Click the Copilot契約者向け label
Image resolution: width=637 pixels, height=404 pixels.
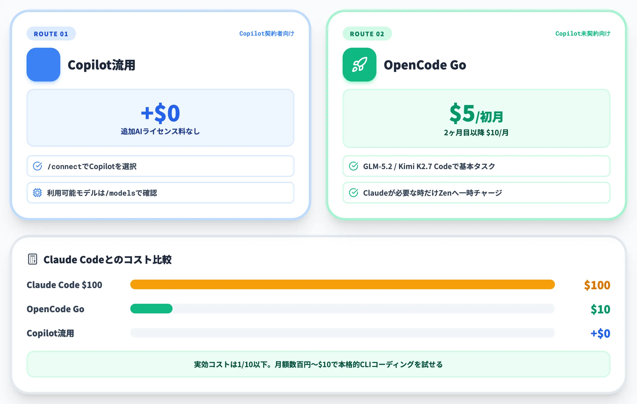tap(267, 34)
